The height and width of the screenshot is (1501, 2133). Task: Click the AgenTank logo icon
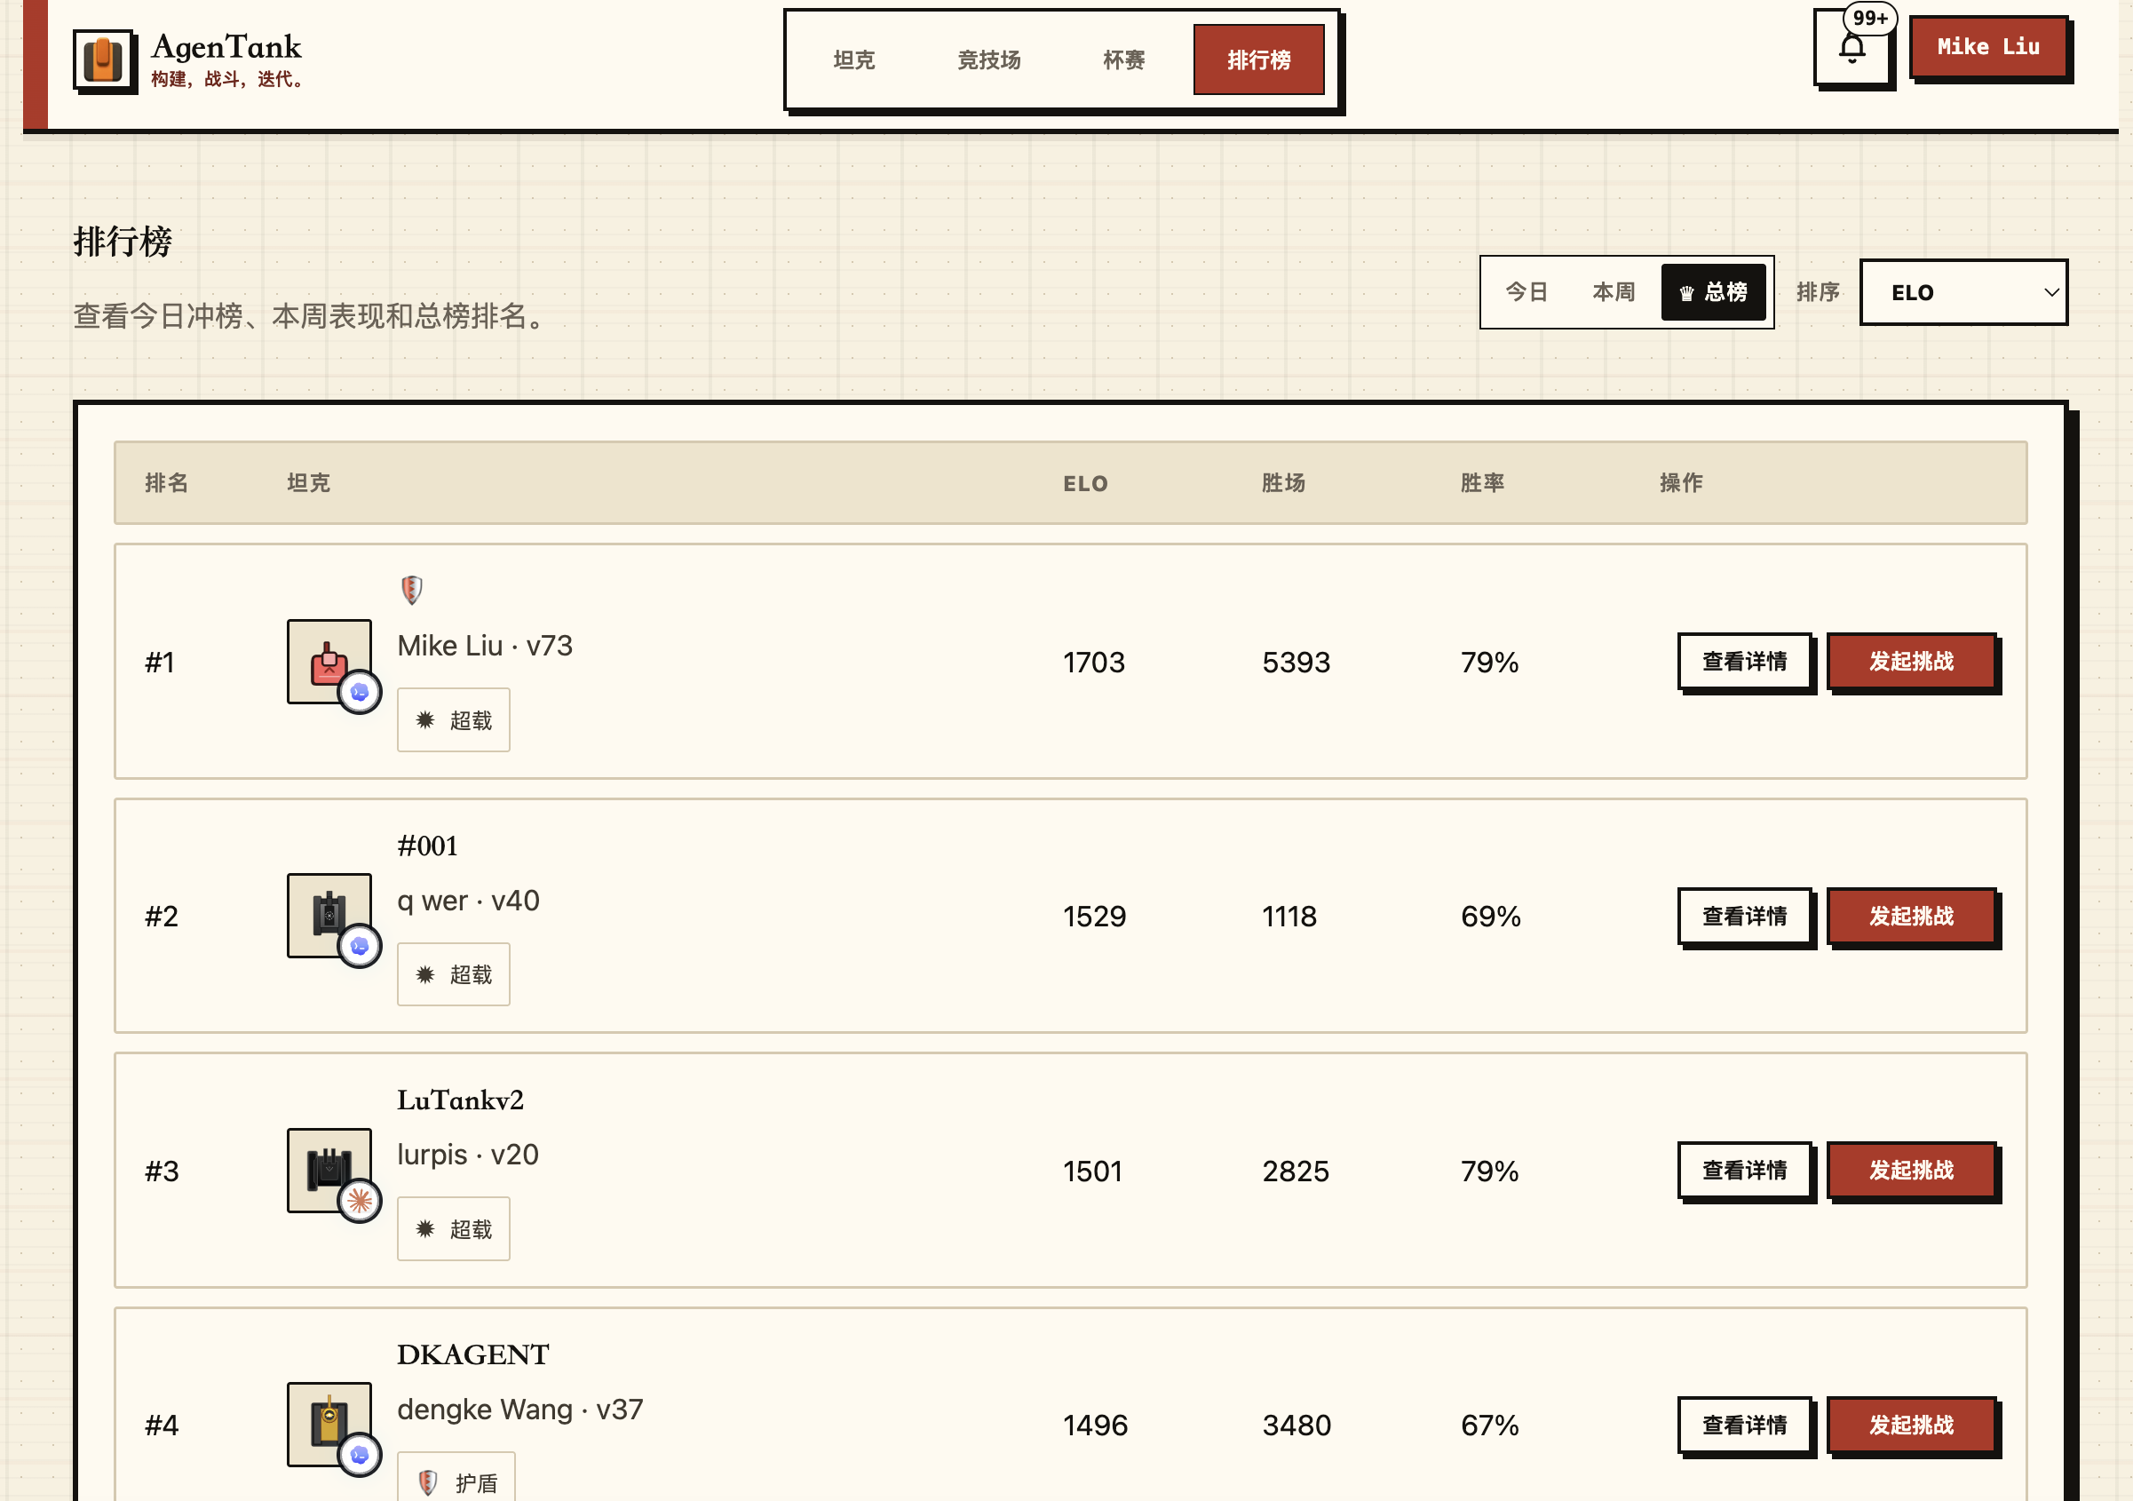coord(104,60)
